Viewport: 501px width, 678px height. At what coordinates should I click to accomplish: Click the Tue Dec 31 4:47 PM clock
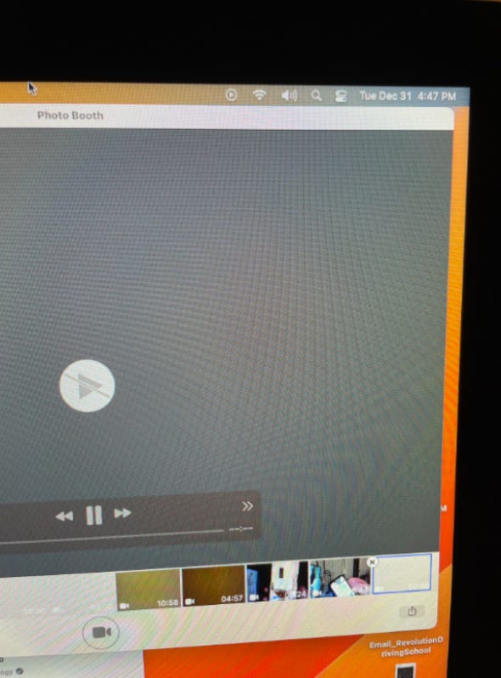tap(408, 96)
